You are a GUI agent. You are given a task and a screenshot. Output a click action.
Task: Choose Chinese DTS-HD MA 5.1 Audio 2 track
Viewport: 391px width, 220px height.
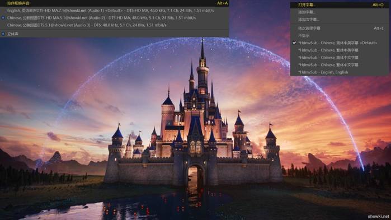click(115, 18)
